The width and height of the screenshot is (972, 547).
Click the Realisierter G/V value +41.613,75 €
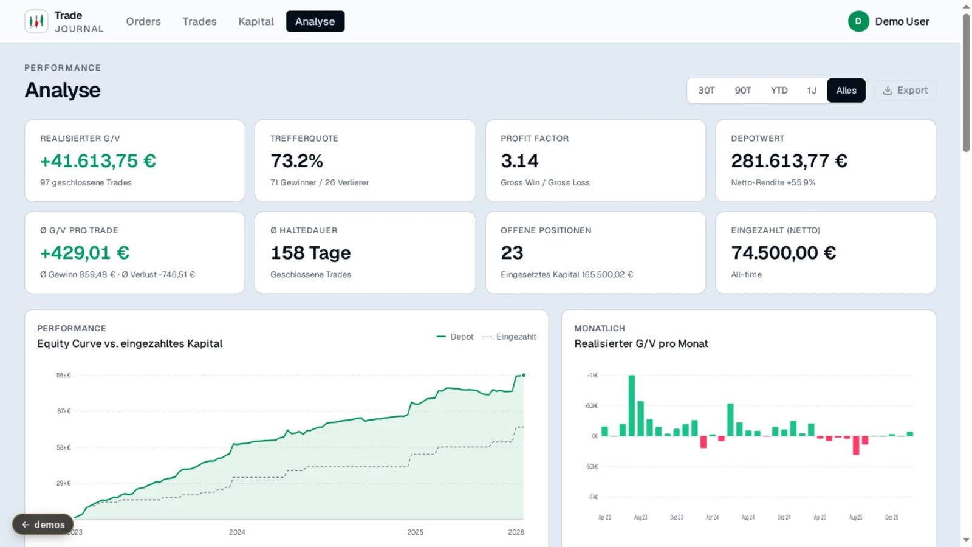98,161
